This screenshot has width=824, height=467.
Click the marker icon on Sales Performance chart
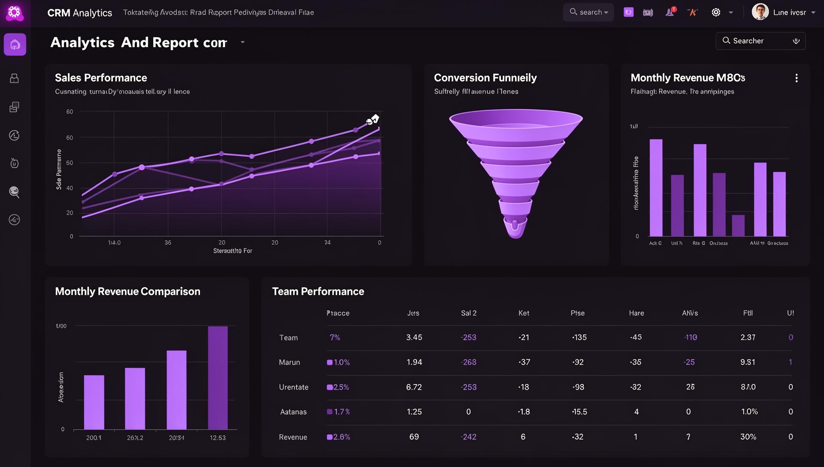tap(373, 120)
